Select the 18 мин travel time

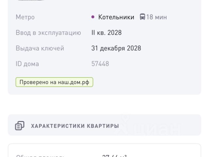[x=156, y=17]
